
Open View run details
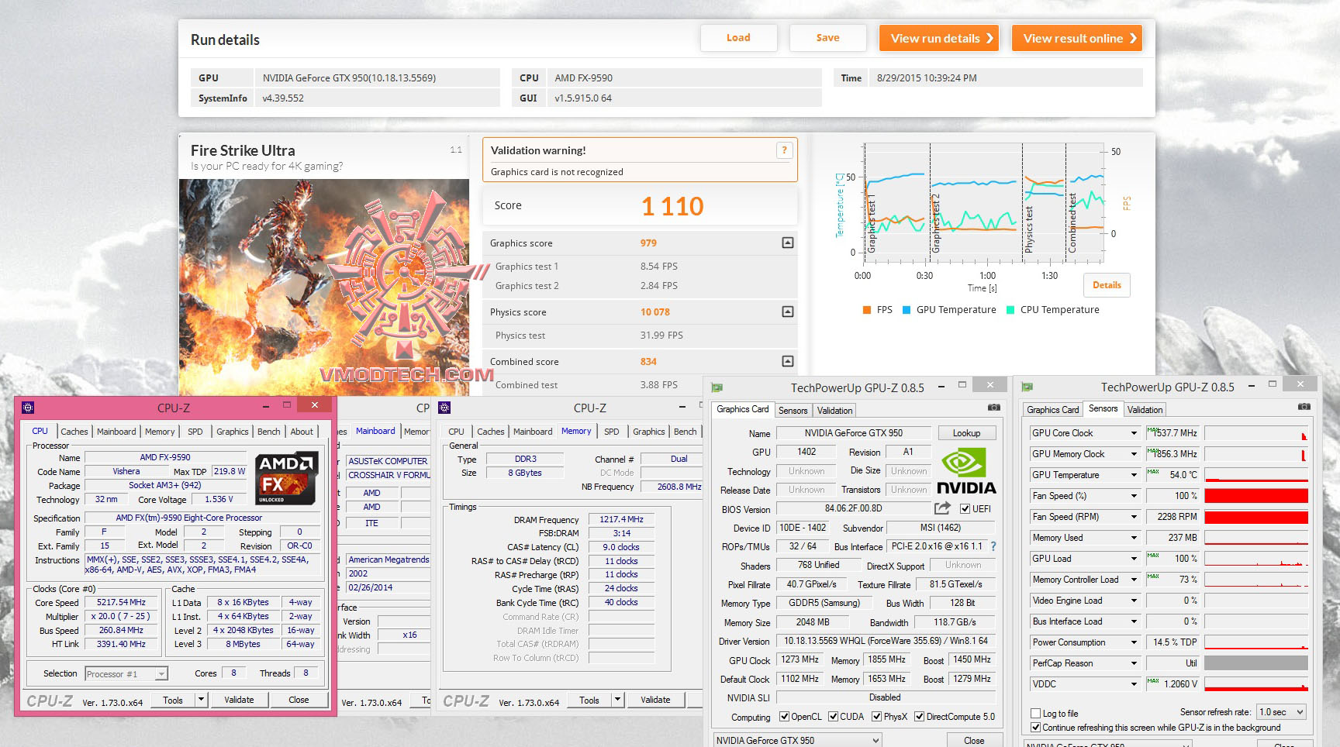[939, 38]
